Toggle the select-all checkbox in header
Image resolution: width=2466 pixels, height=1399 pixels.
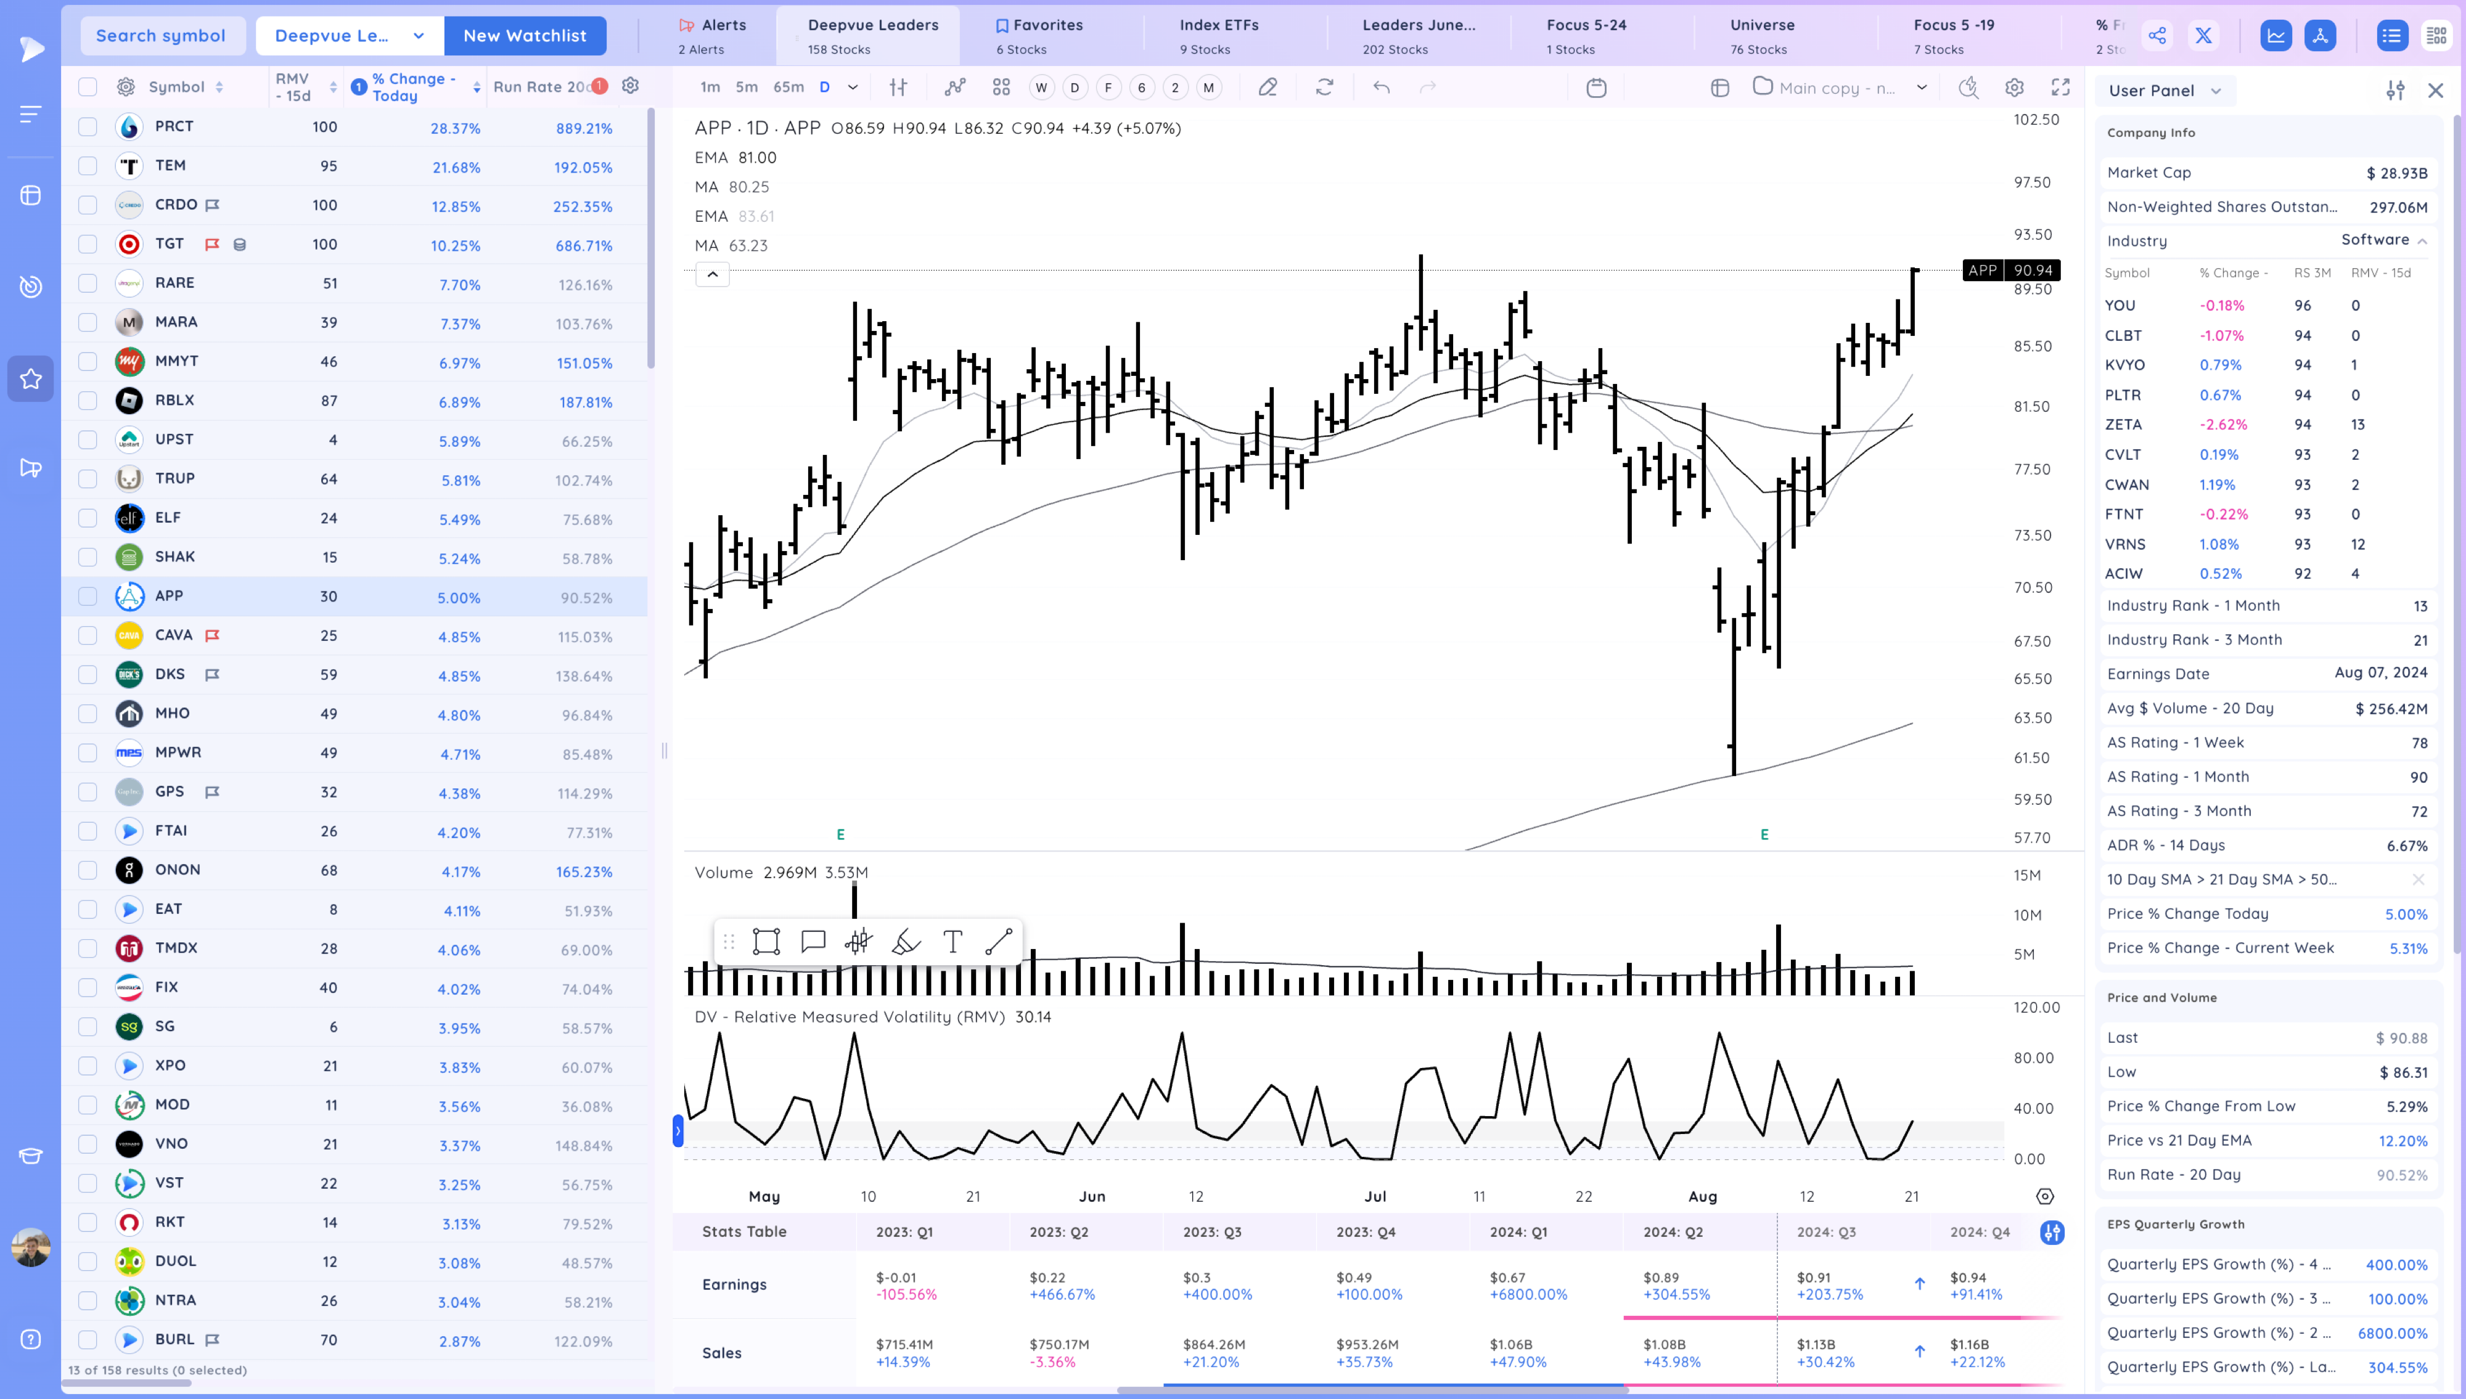[x=88, y=86]
